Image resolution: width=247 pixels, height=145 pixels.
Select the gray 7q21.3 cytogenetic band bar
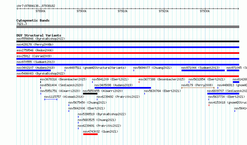(128, 27)
